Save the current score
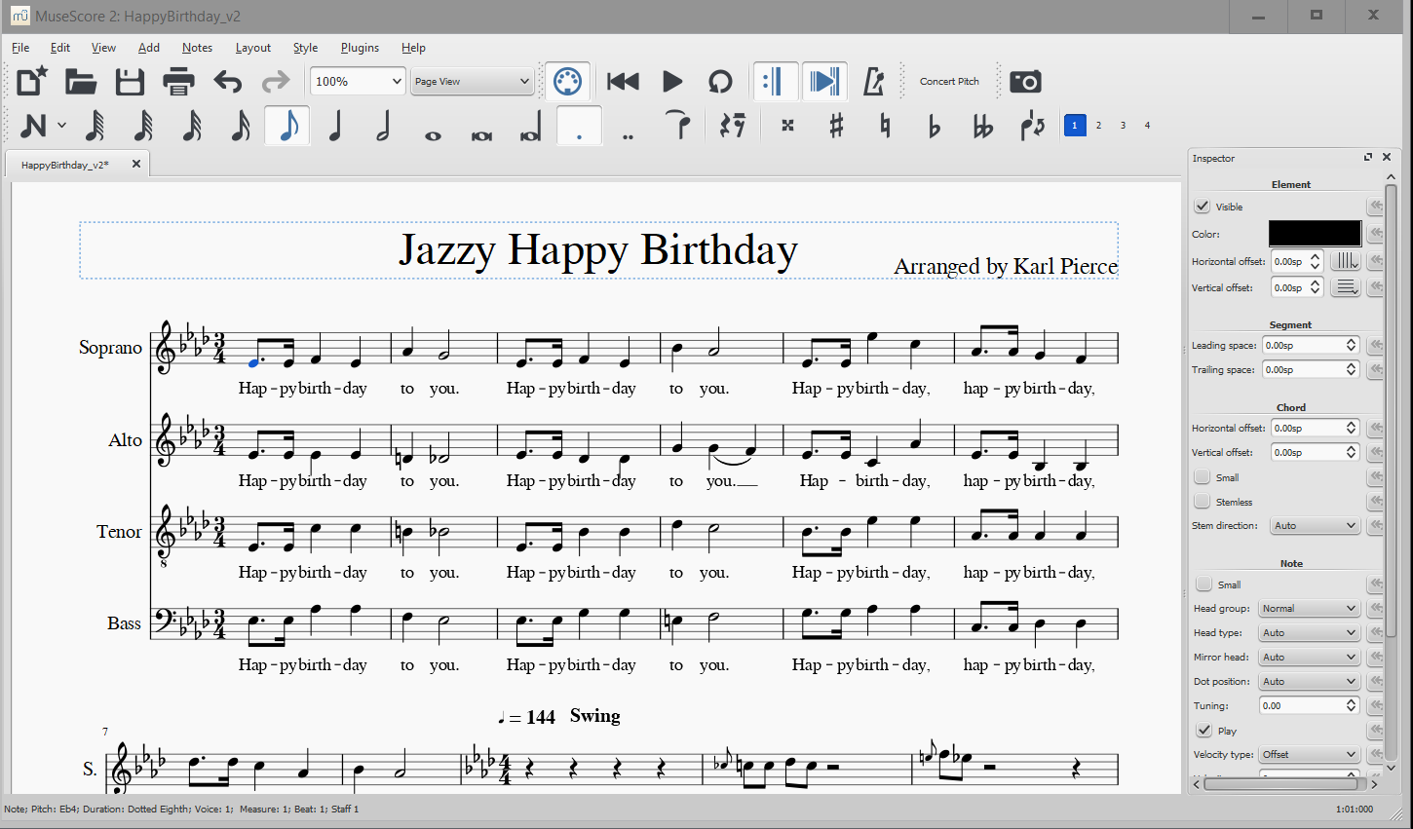 pos(130,81)
